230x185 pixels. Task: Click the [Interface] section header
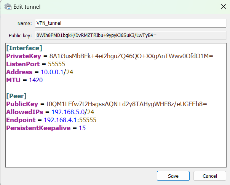pos(24,48)
